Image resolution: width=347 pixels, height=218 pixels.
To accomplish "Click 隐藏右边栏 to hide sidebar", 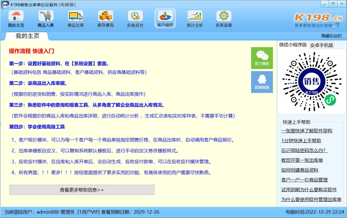I will pyautogui.click(x=332, y=36).
